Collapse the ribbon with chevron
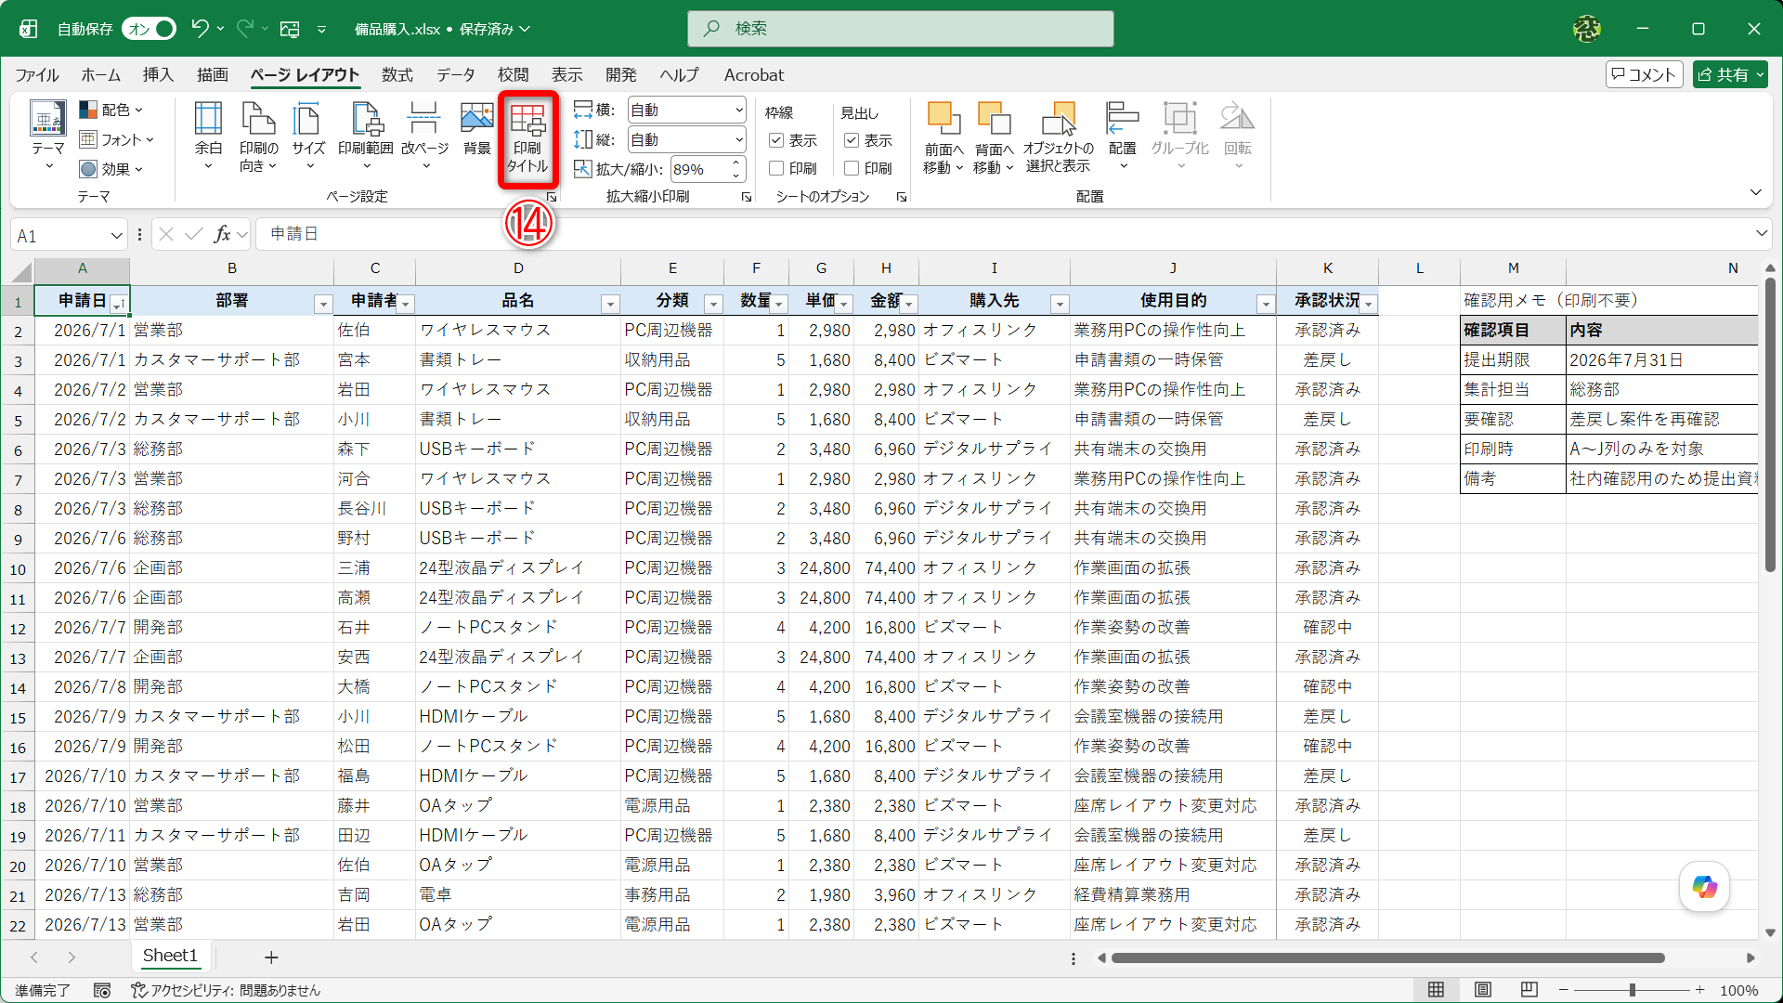1783x1003 pixels. coord(1755,192)
